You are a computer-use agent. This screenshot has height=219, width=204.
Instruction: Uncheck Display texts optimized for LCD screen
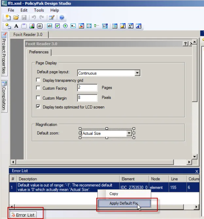(38, 107)
